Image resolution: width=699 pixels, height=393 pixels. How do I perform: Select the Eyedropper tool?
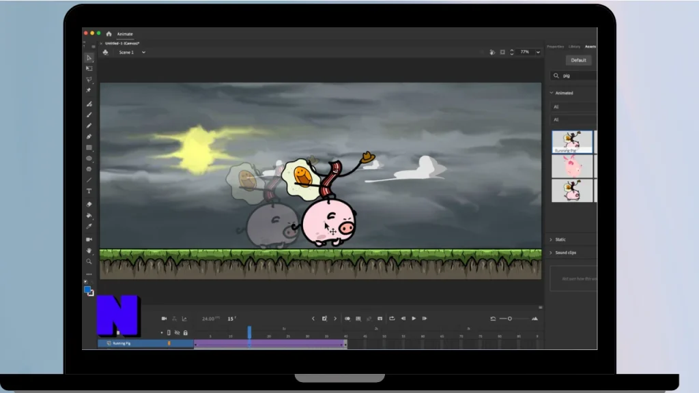[89, 227]
